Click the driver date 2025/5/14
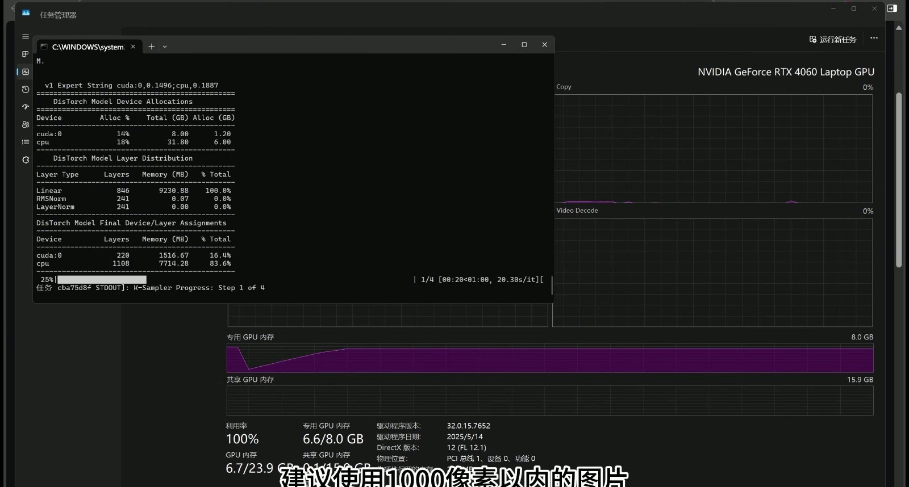 [465, 436]
